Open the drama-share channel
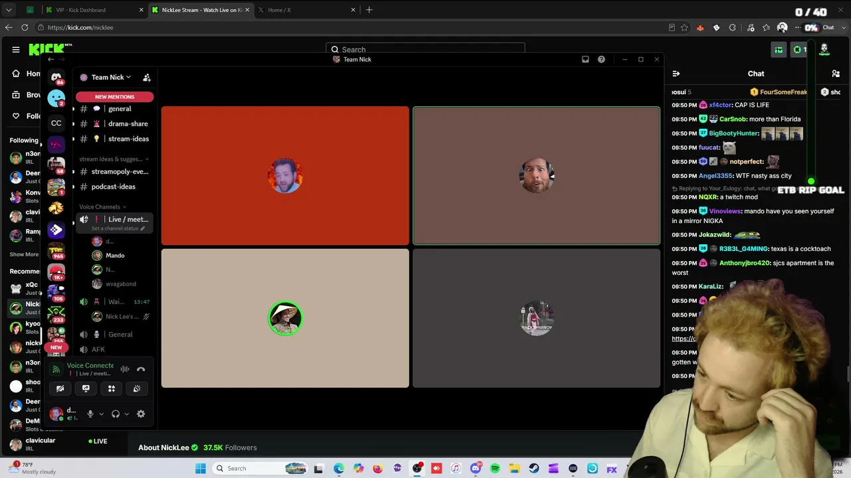Screen dimensions: 851x478 pyautogui.click(x=114, y=123)
